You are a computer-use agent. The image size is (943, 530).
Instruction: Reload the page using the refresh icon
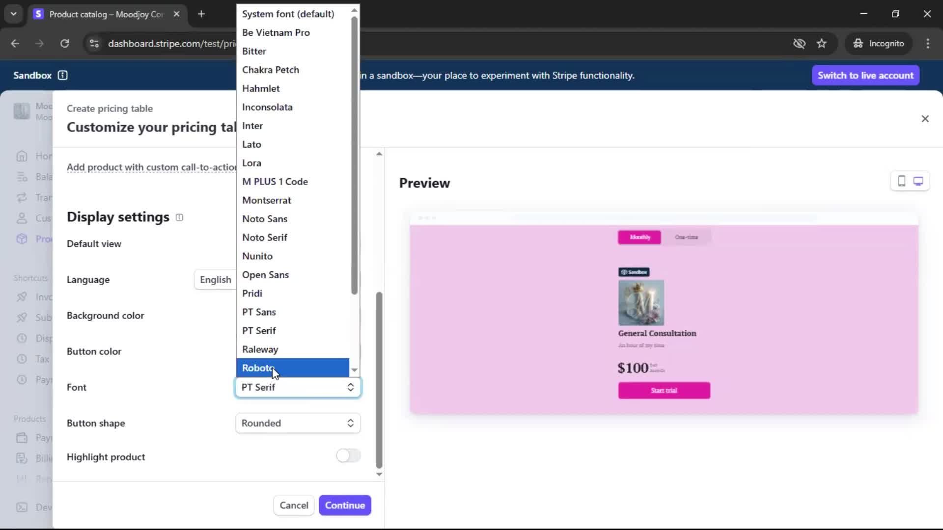coord(64,44)
